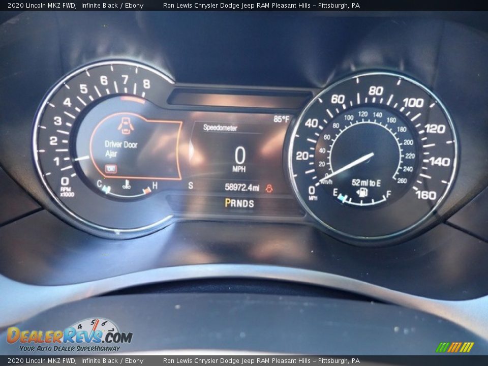
Task: Click the '2020 Lincoln MKZ FWD' top caption
Action: tap(42, 5)
